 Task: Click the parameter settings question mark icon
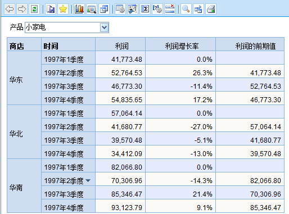[x=157, y=9]
